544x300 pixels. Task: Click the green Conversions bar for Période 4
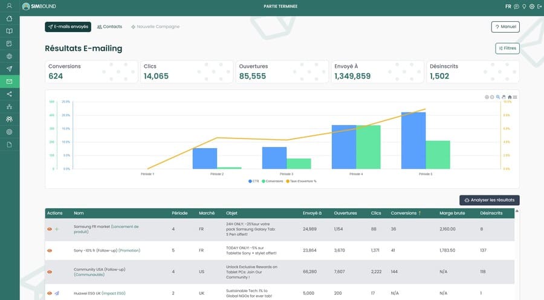[x=369, y=147]
